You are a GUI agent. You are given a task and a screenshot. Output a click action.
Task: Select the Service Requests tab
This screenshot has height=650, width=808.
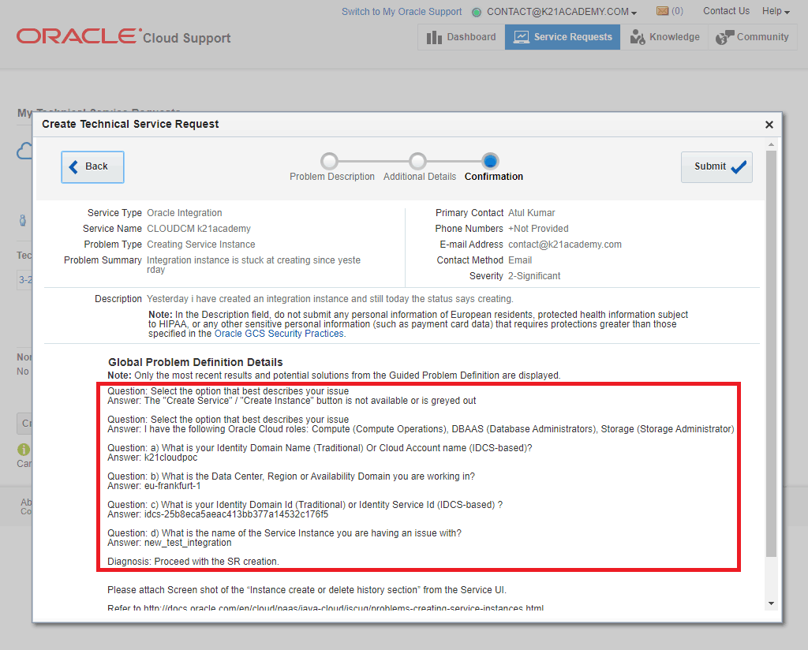click(562, 37)
